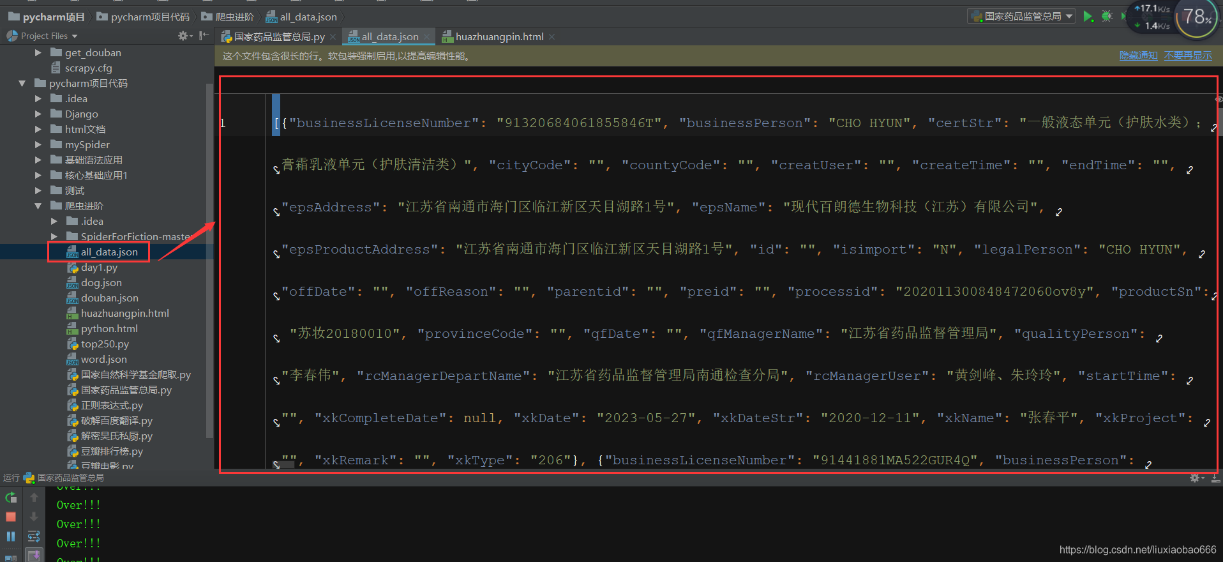Select huazhuangpin.html in project tree
The width and height of the screenshot is (1223, 562).
coord(118,313)
